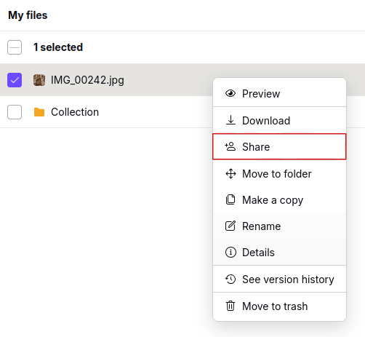Click the four-arrow Move to folder icon
The image size is (365, 337).
230,174
